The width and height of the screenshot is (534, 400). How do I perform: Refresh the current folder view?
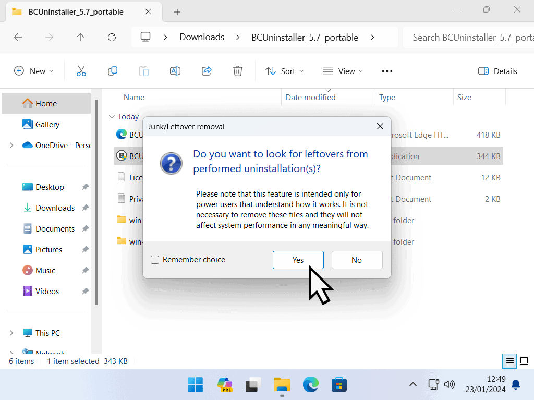pyautogui.click(x=112, y=37)
